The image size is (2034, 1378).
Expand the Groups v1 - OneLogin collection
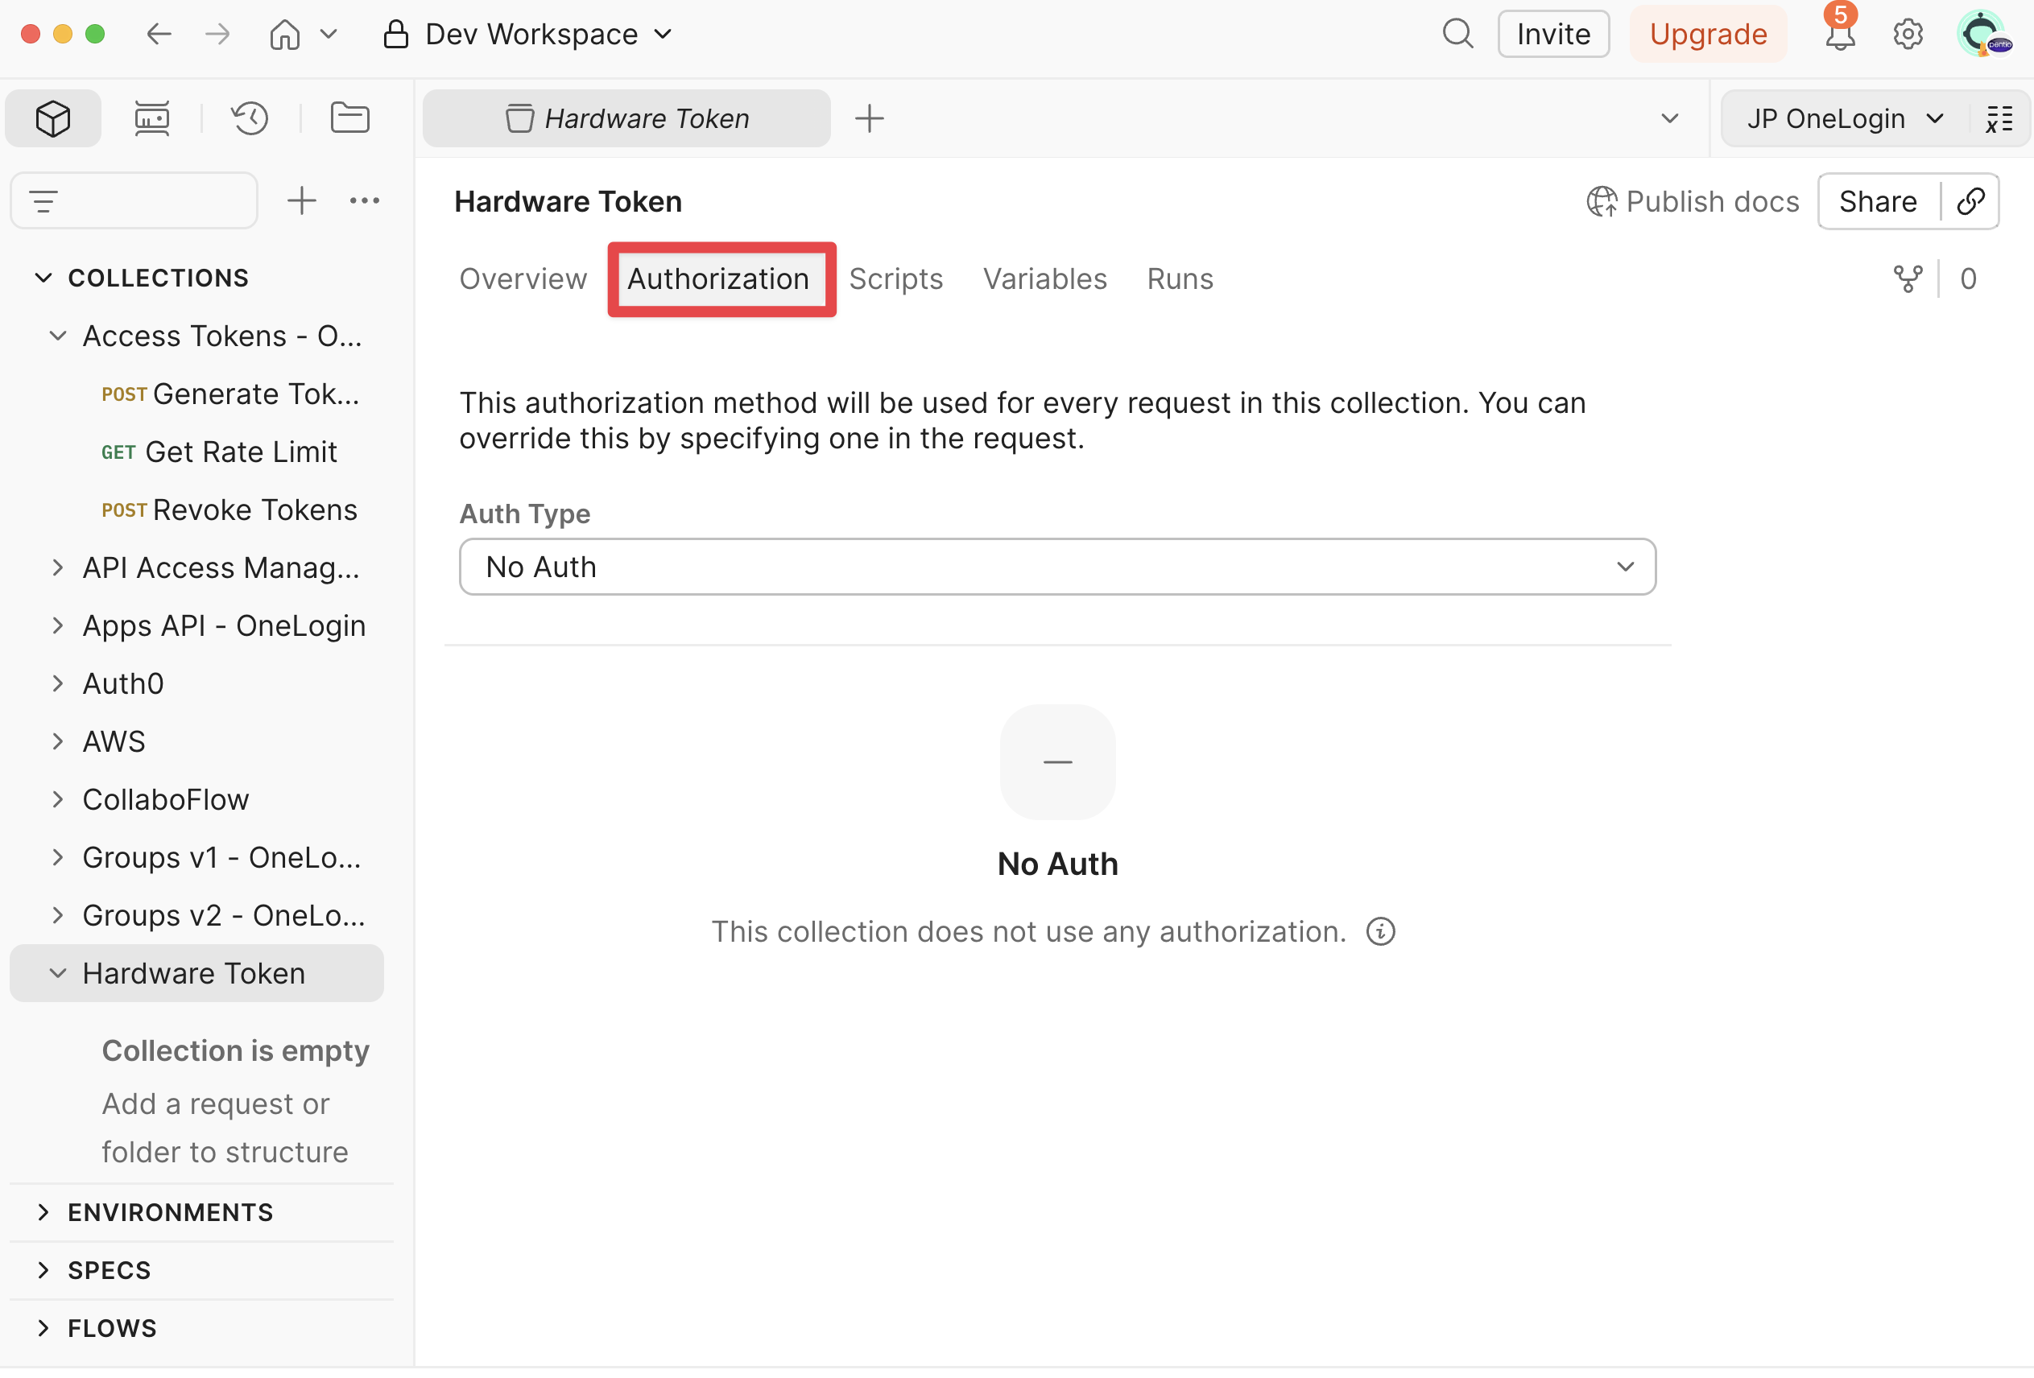[x=58, y=857]
